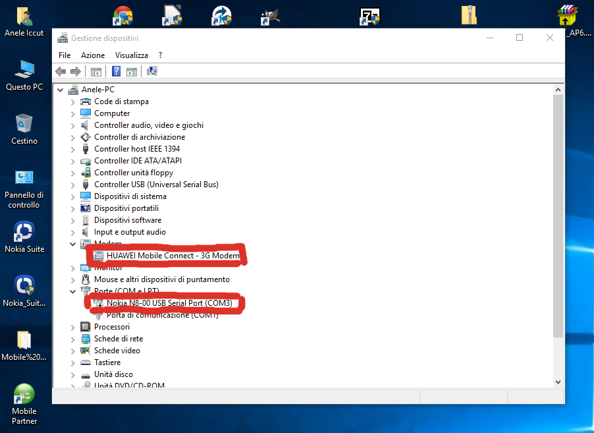Expand Dispositivi di sistema node
The width and height of the screenshot is (594, 433).
click(x=72, y=197)
